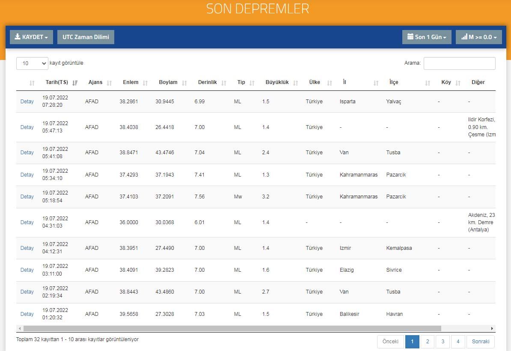The height and width of the screenshot is (351, 511).
Task: Click the longitude value 26.4418
Action: tap(165, 127)
